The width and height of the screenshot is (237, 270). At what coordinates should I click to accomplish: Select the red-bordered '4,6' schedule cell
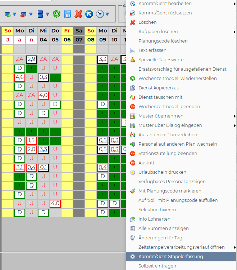(x=19, y=78)
